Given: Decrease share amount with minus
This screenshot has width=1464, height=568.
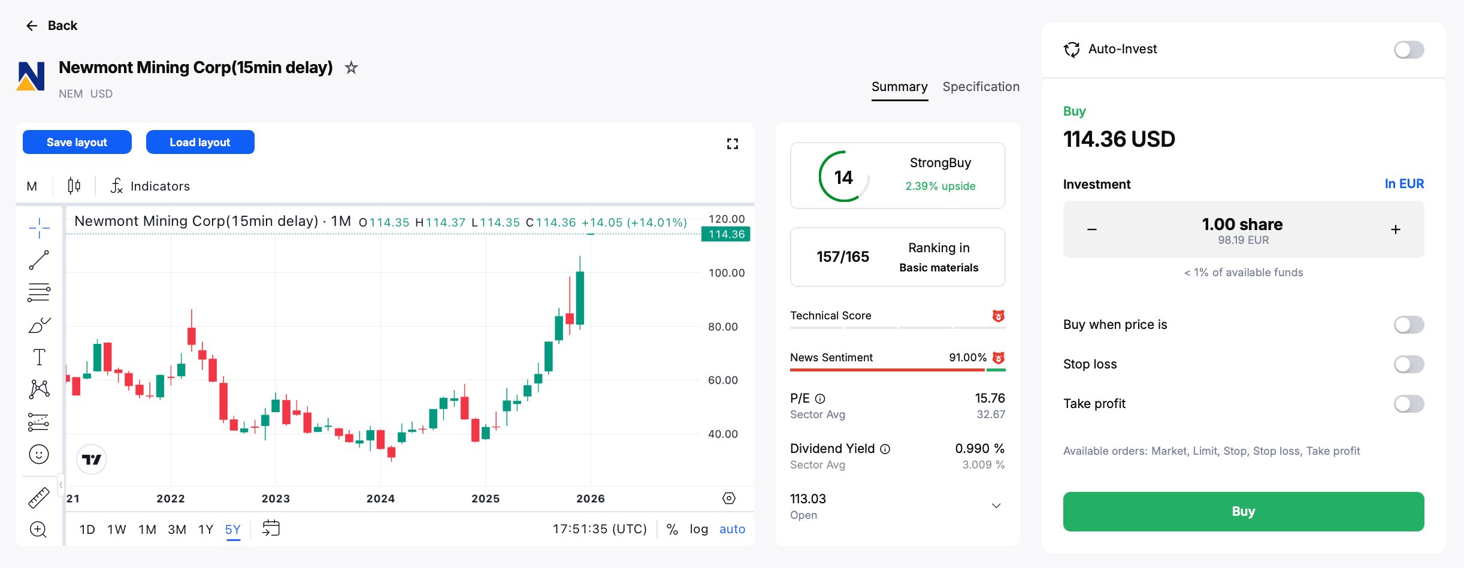Looking at the screenshot, I should click(x=1092, y=229).
